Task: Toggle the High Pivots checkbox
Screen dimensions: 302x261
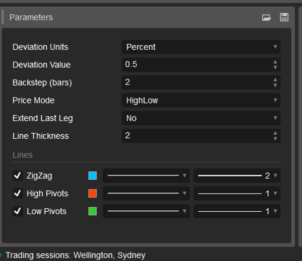Action: coord(18,194)
